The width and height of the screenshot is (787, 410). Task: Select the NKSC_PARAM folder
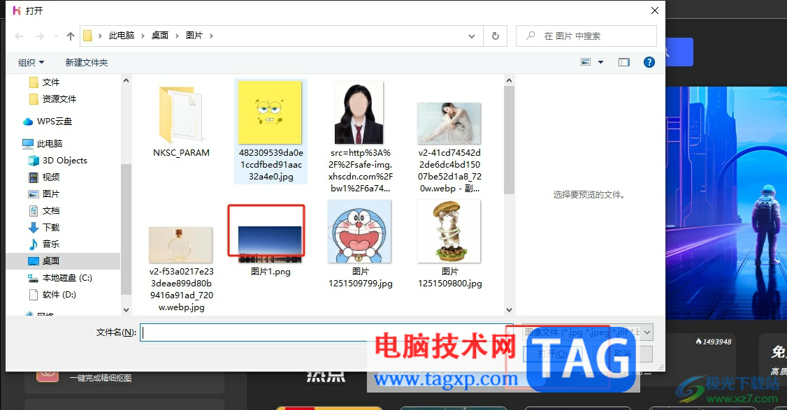(x=181, y=120)
